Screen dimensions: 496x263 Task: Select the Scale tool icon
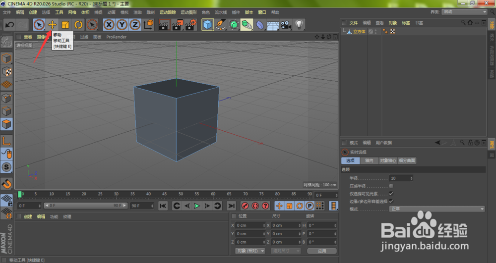click(x=65, y=24)
